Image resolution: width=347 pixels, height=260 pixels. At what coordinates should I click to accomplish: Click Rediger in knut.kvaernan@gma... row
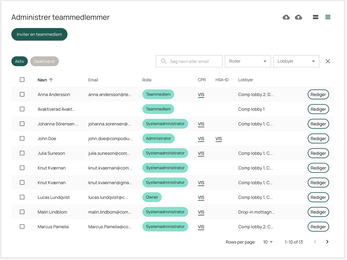point(318,183)
